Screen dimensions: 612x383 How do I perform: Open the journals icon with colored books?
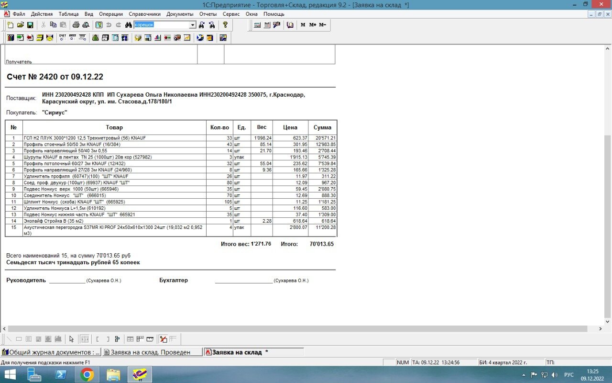click(11, 37)
